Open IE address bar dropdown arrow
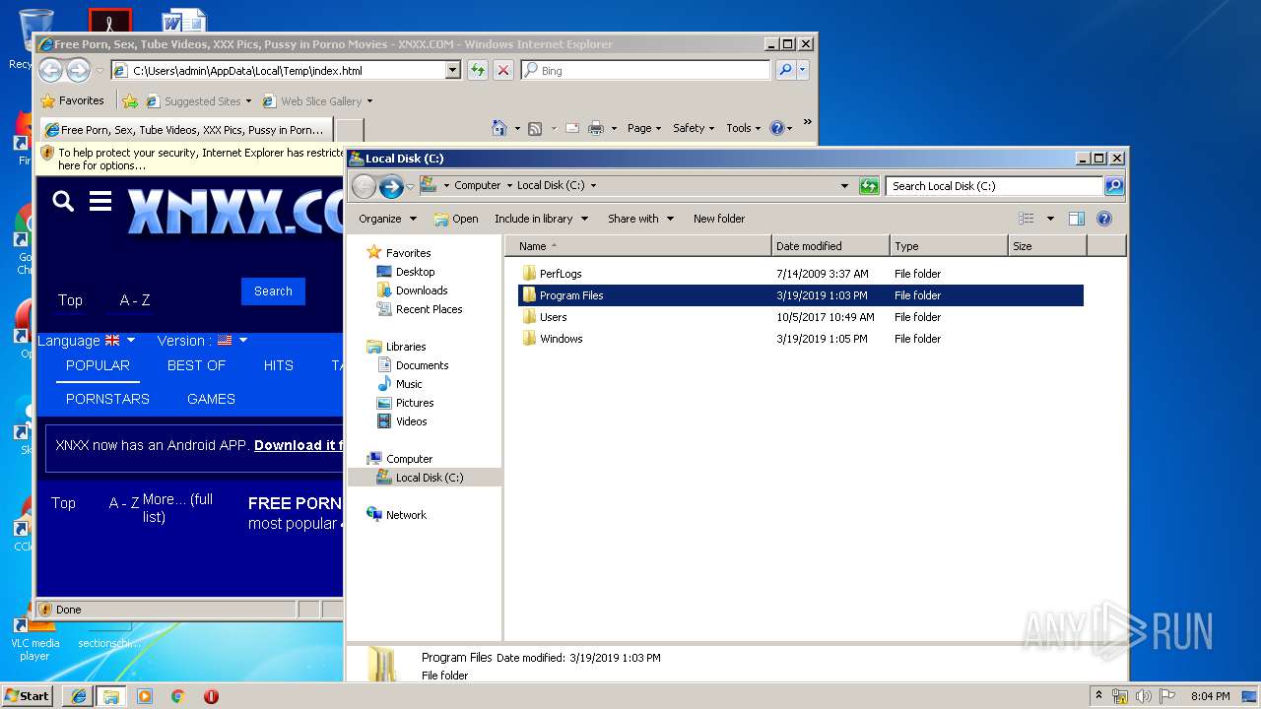The image size is (1261, 709). (x=452, y=70)
